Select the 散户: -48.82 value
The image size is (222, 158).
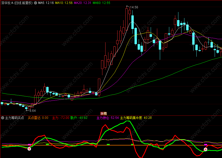[x=79, y=118]
